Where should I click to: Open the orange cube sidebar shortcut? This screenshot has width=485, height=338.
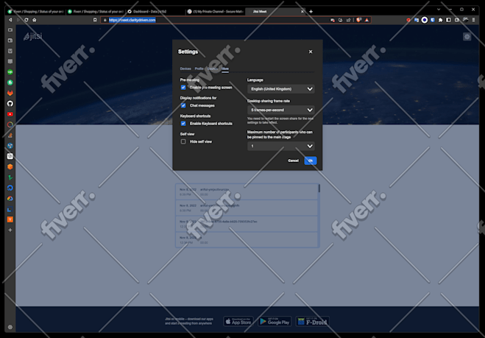point(10,167)
